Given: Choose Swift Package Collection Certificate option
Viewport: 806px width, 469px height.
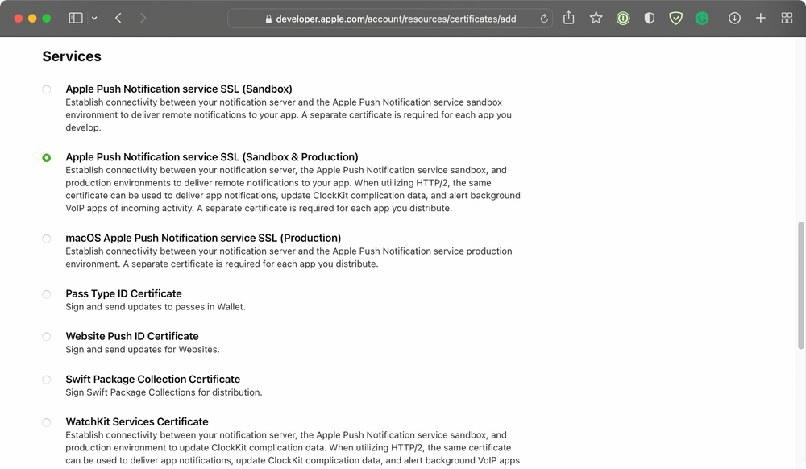Looking at the screenshot, I should (47, 380).
